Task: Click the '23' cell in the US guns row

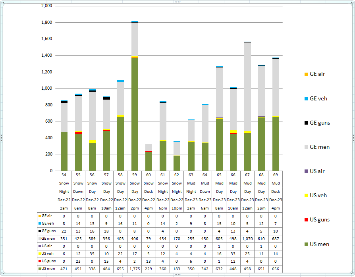Action: [x=78, y=262]
